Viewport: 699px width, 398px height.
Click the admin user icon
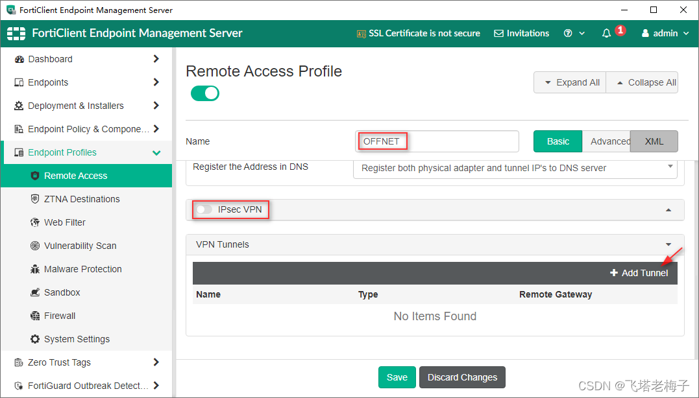pos(645,34)
